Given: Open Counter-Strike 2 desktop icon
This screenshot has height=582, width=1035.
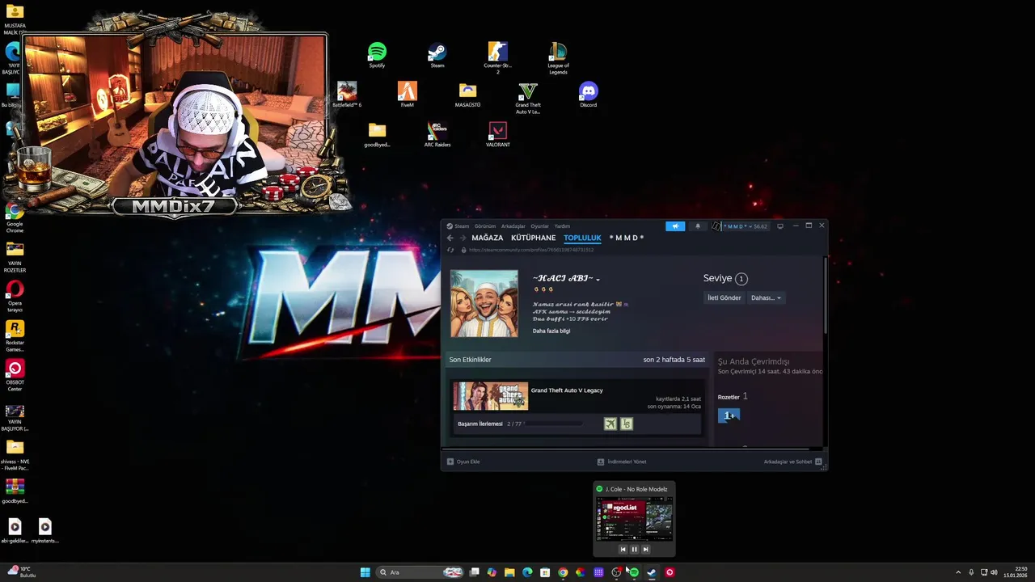Looking at the screenshot, I should [497, 58].
